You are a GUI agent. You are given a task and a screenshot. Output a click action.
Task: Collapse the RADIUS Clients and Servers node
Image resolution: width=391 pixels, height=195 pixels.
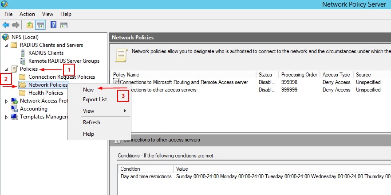(7, 46)
